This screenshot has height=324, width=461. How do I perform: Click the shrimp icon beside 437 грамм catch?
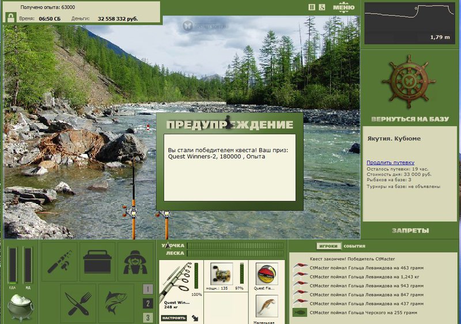(300, 303)
